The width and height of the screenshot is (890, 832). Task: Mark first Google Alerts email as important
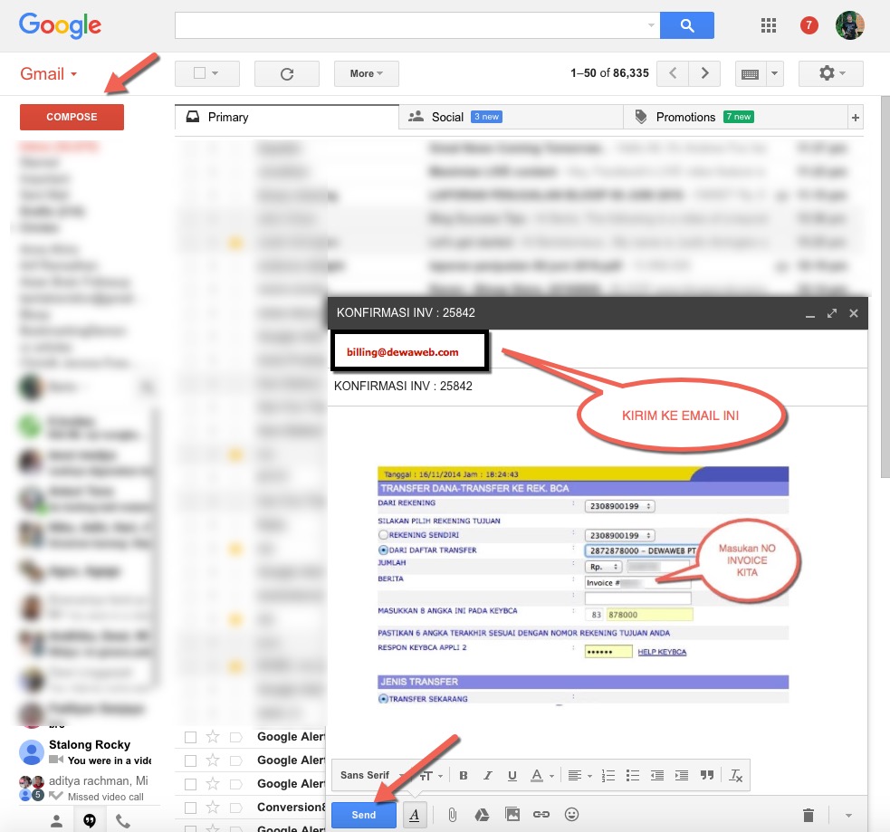pos(235,737)
